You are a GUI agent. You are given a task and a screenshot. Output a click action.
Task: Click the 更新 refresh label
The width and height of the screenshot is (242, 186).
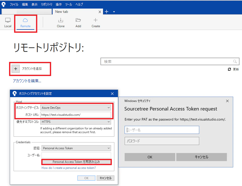(x=236, y=69)
